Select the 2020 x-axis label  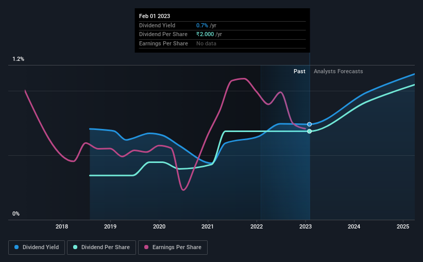159,226
